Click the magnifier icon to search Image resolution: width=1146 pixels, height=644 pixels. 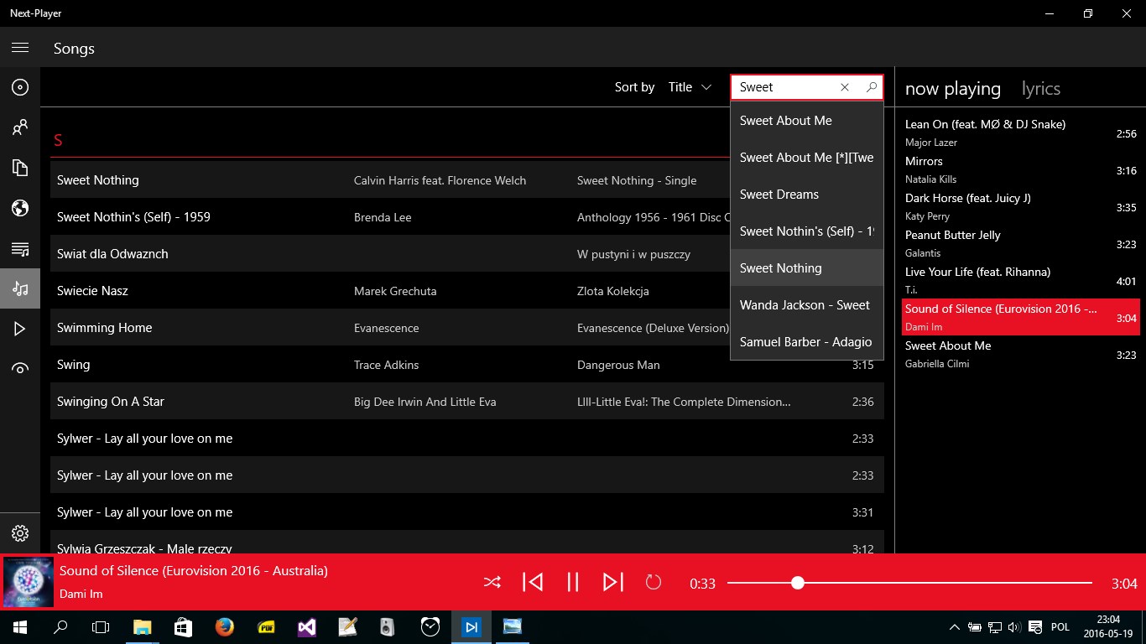click(871, 87)
